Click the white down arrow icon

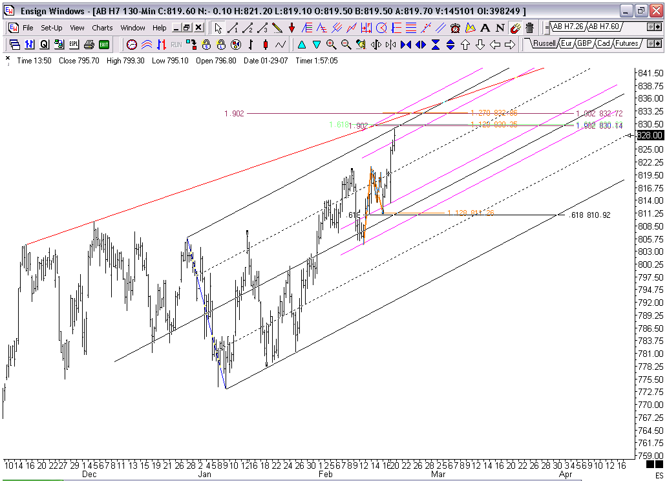[x=480, y=44]
